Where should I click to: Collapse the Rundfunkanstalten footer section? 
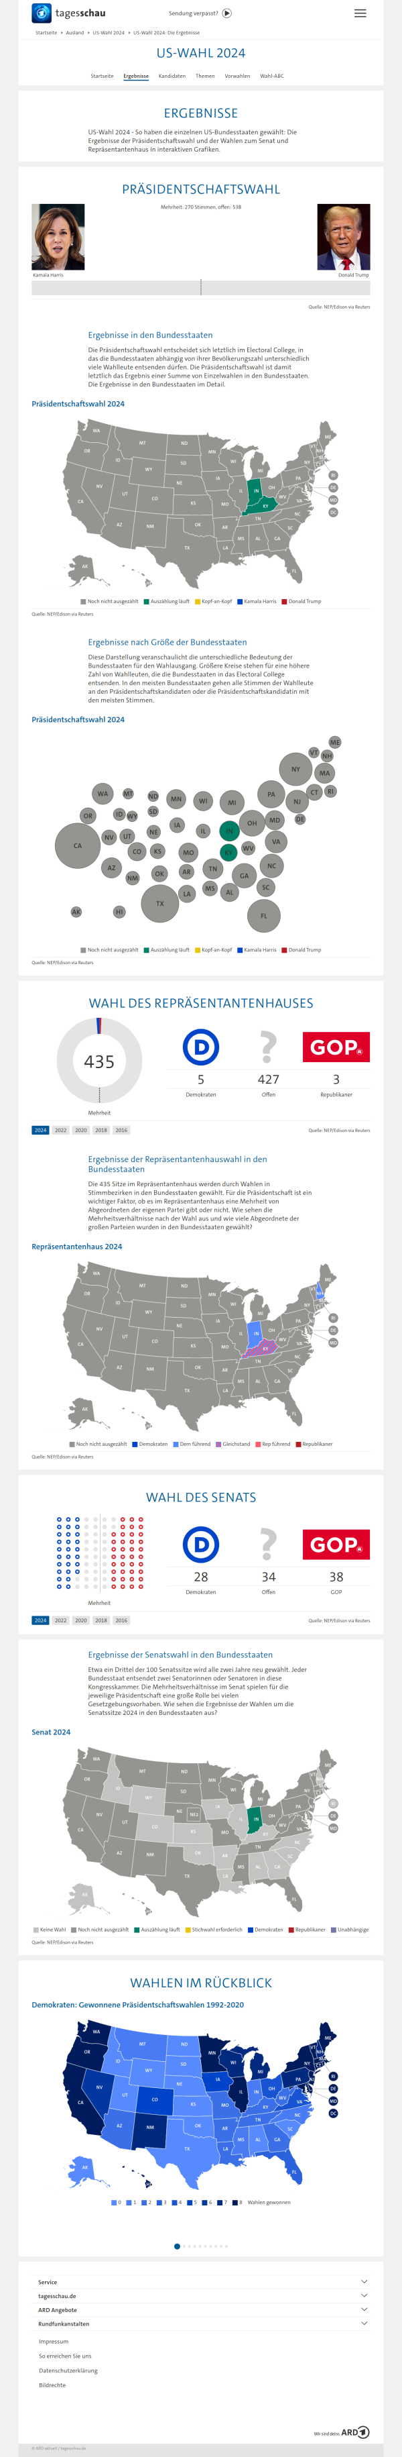364,2323
